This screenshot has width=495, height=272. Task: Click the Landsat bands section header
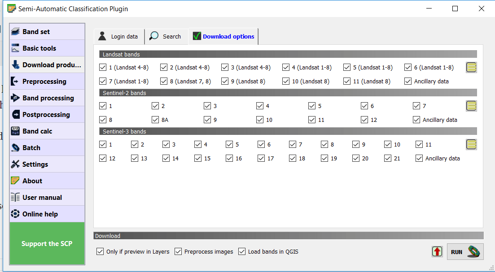288,54
